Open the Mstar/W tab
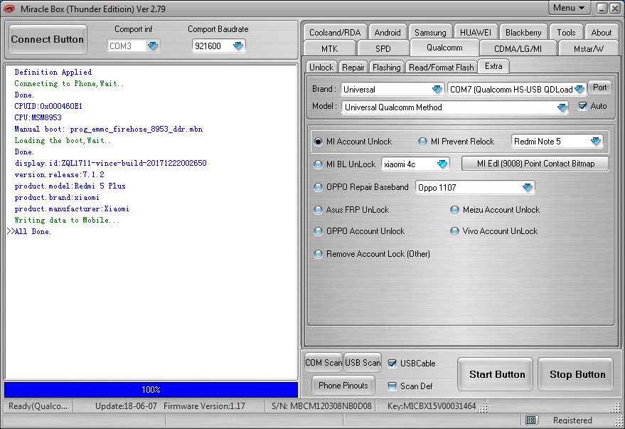 click(588, 48)
